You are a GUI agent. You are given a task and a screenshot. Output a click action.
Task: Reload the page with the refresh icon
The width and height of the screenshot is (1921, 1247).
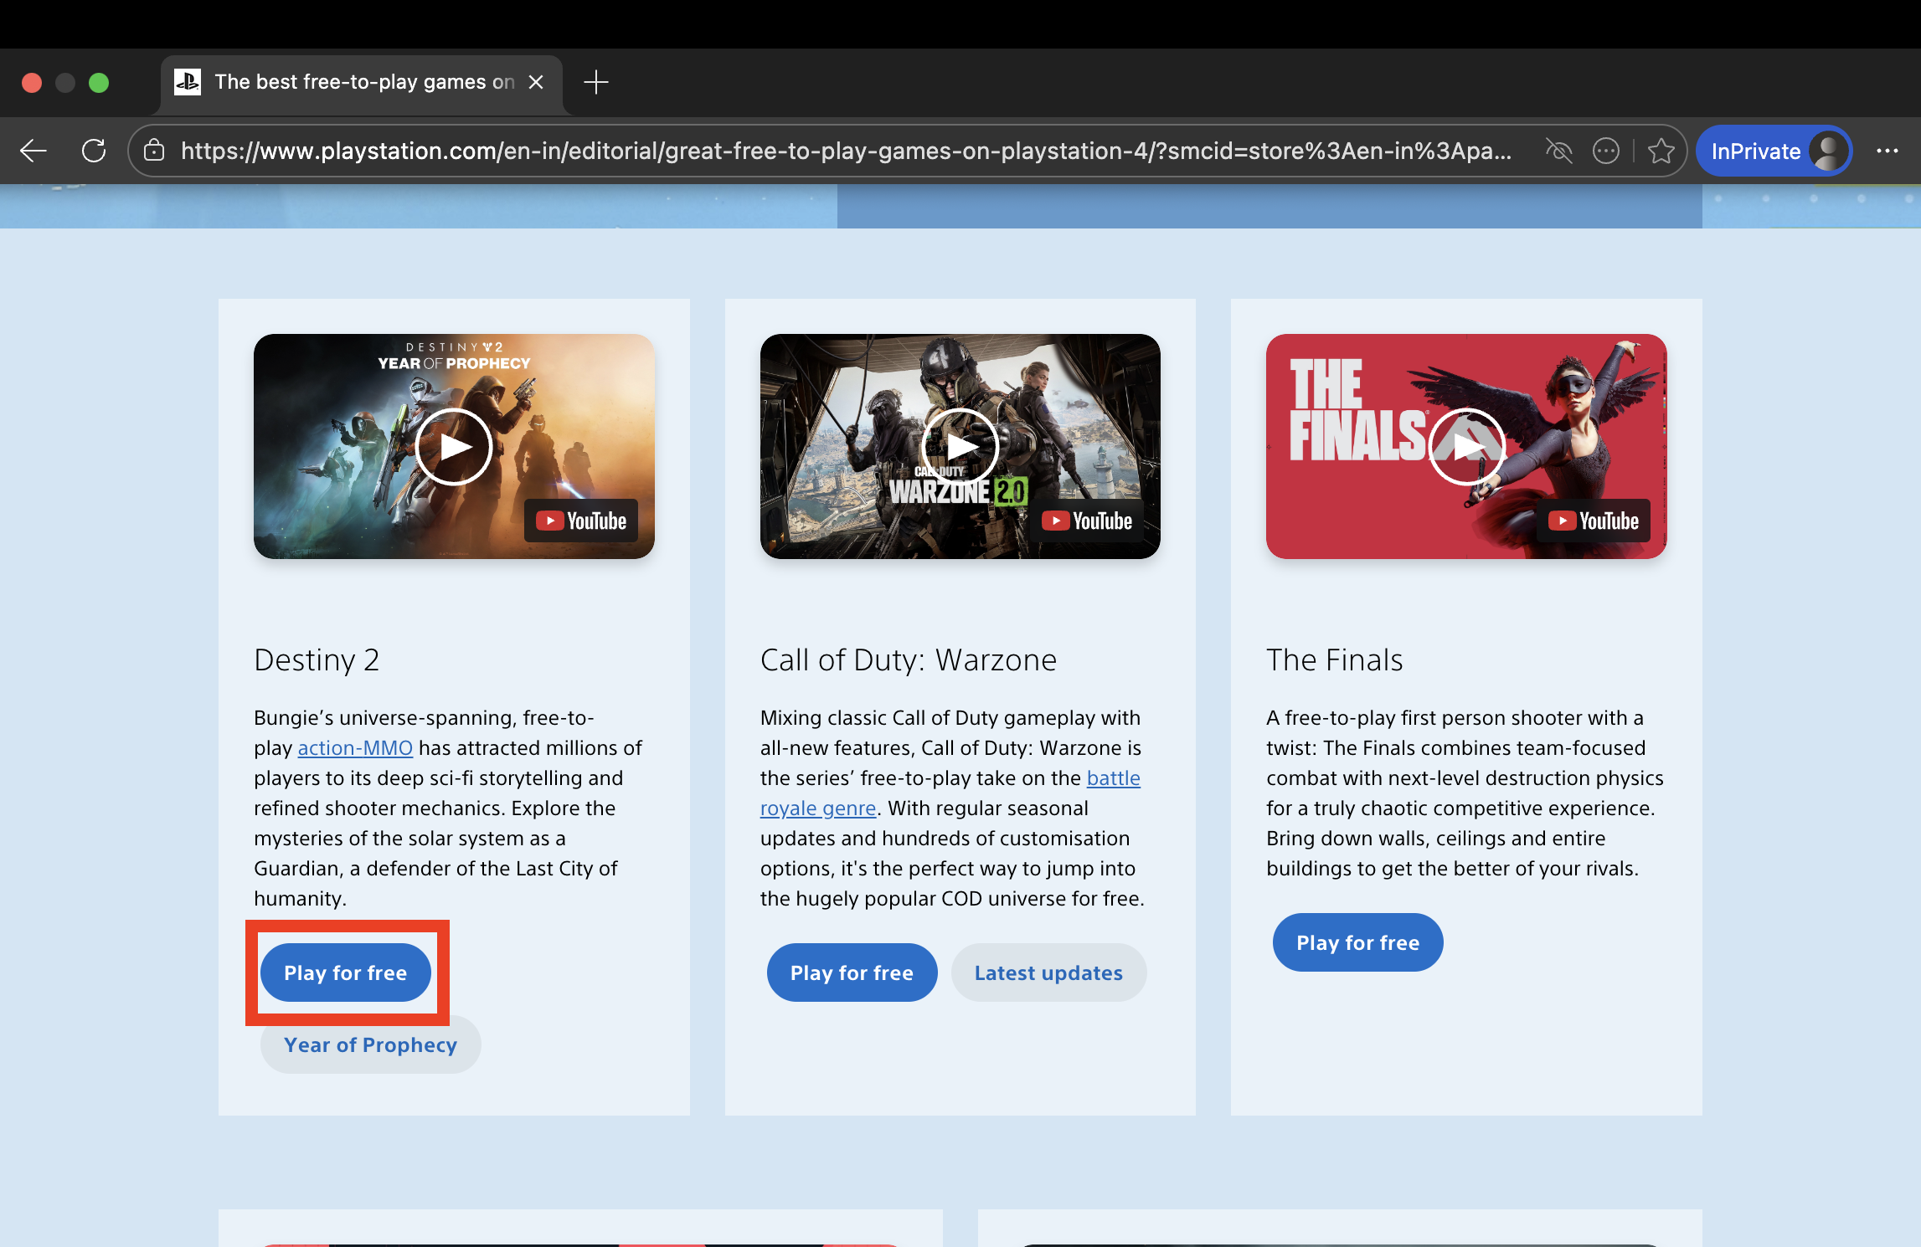94,151
